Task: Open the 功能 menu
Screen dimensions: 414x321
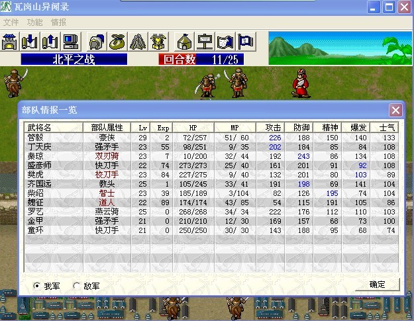Action: click(x=34, y=22)
